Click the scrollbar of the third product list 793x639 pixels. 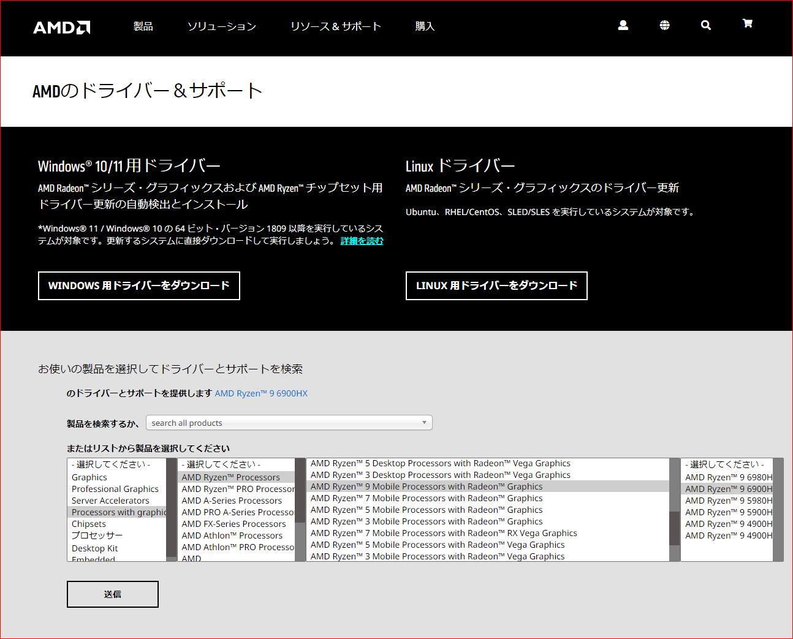coord(674,528)
